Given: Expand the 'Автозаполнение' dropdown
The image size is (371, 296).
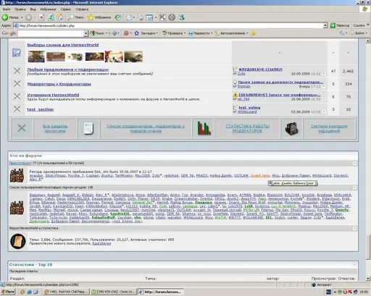Looking at the screenshot, I should 247,33.
